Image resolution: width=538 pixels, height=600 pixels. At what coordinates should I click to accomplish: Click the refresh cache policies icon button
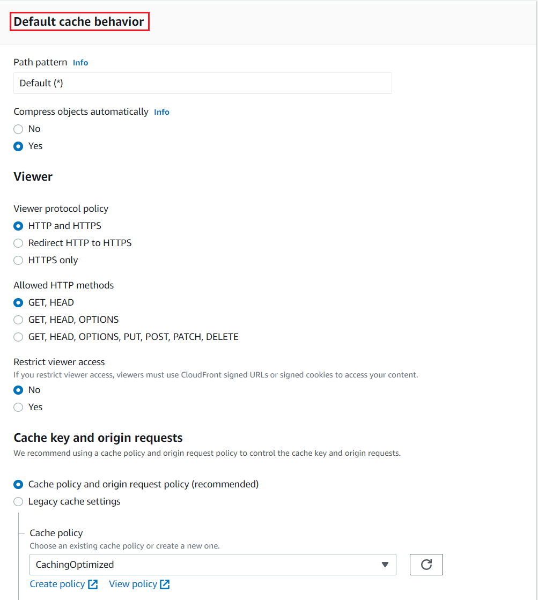[x=426, y=565]
